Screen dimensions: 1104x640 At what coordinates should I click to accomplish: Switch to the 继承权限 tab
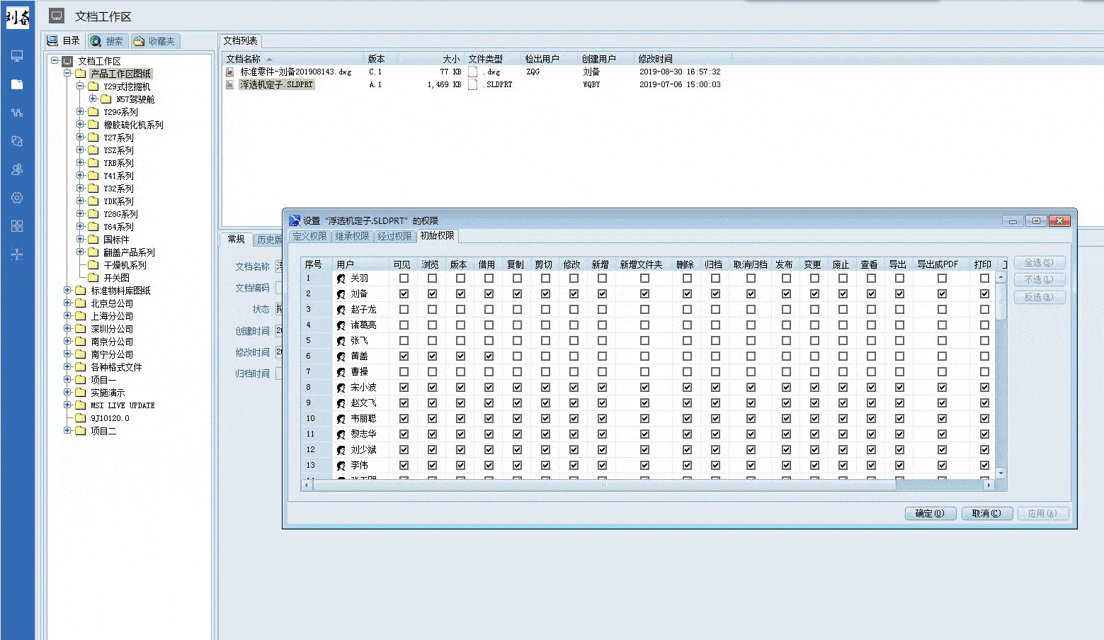tap(352, 236)
